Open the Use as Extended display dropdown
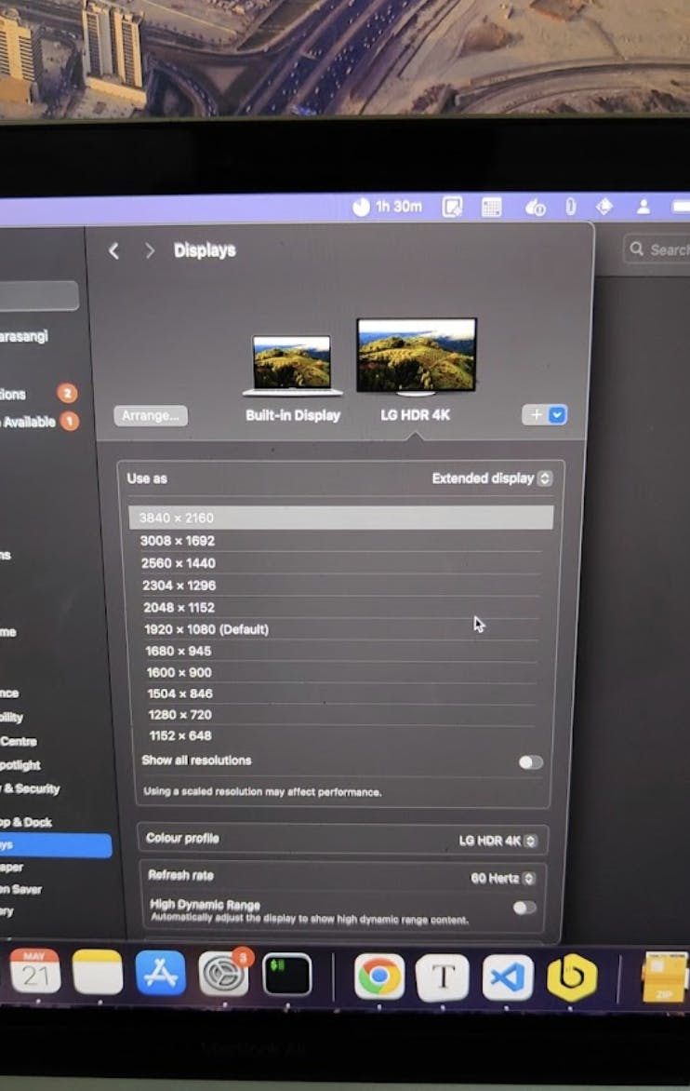The height and width of the screenshot is (1091, 690). 492,478
